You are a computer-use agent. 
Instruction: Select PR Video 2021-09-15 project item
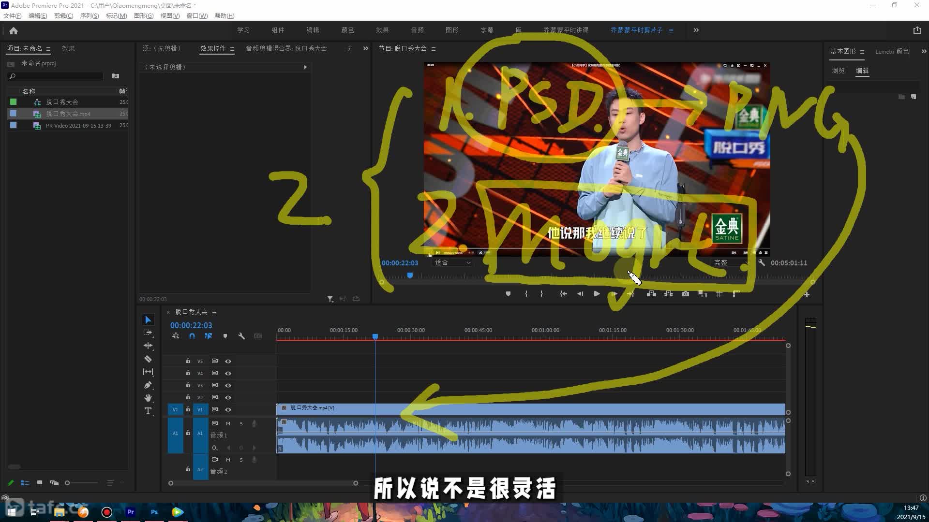point(68,125)
